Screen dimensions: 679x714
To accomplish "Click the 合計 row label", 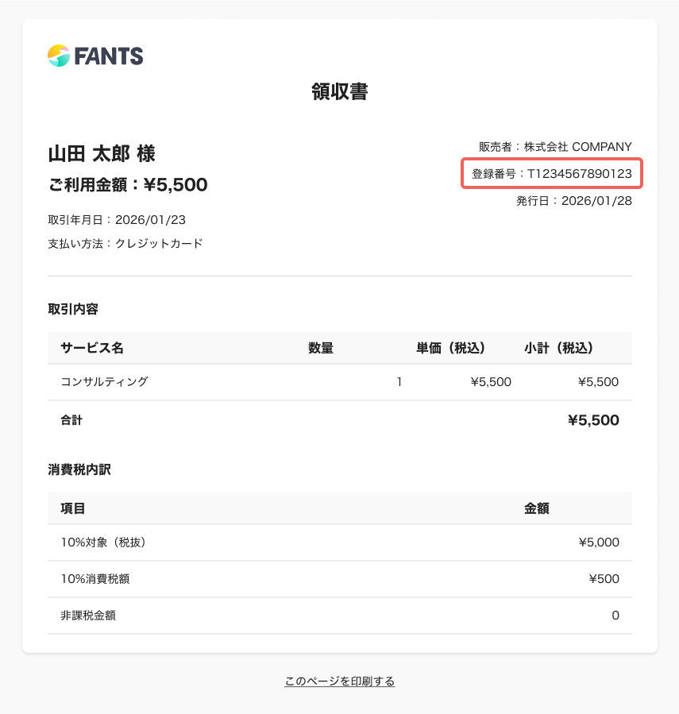I will tap(71, 420).
